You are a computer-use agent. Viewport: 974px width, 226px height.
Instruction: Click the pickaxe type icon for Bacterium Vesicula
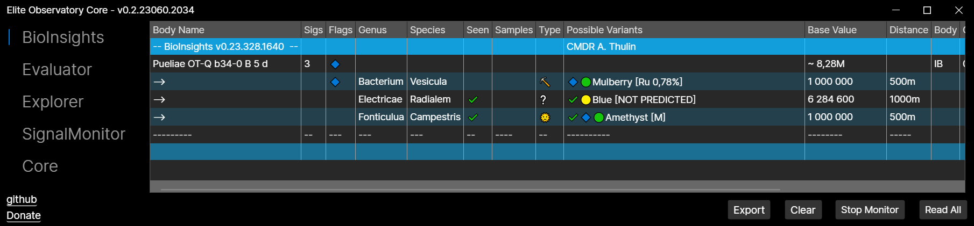[545, 82]
